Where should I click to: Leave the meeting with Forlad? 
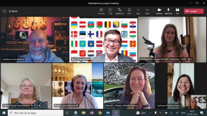click(191, 11)
